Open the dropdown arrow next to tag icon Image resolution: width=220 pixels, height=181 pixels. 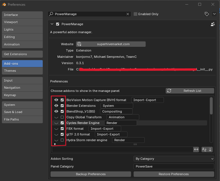click(214, 14)
